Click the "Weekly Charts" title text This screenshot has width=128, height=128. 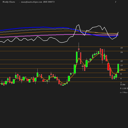click(x=9, y=2)
